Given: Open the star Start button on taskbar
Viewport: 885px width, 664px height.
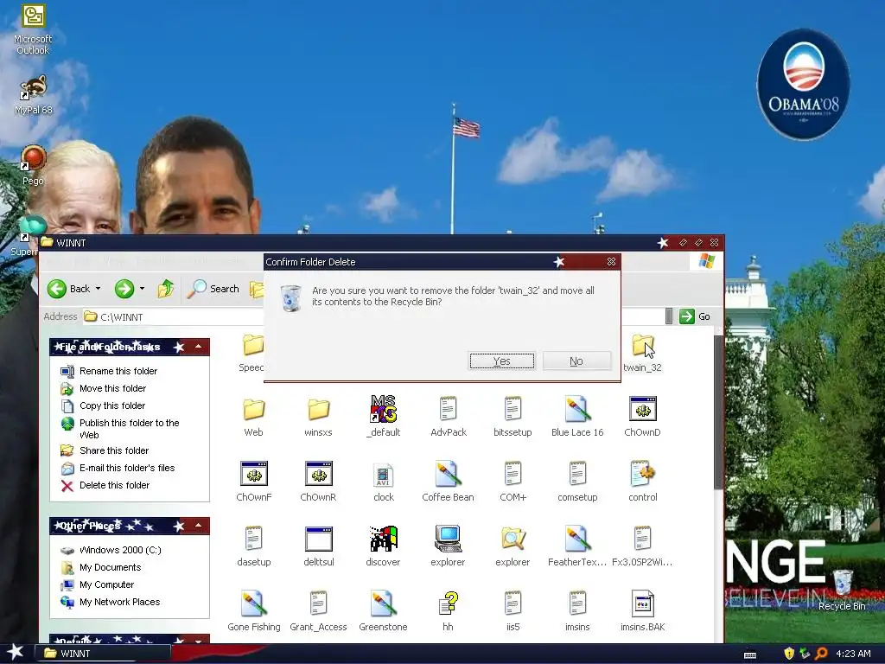Looking at the screenshot, I should point(16,654).
